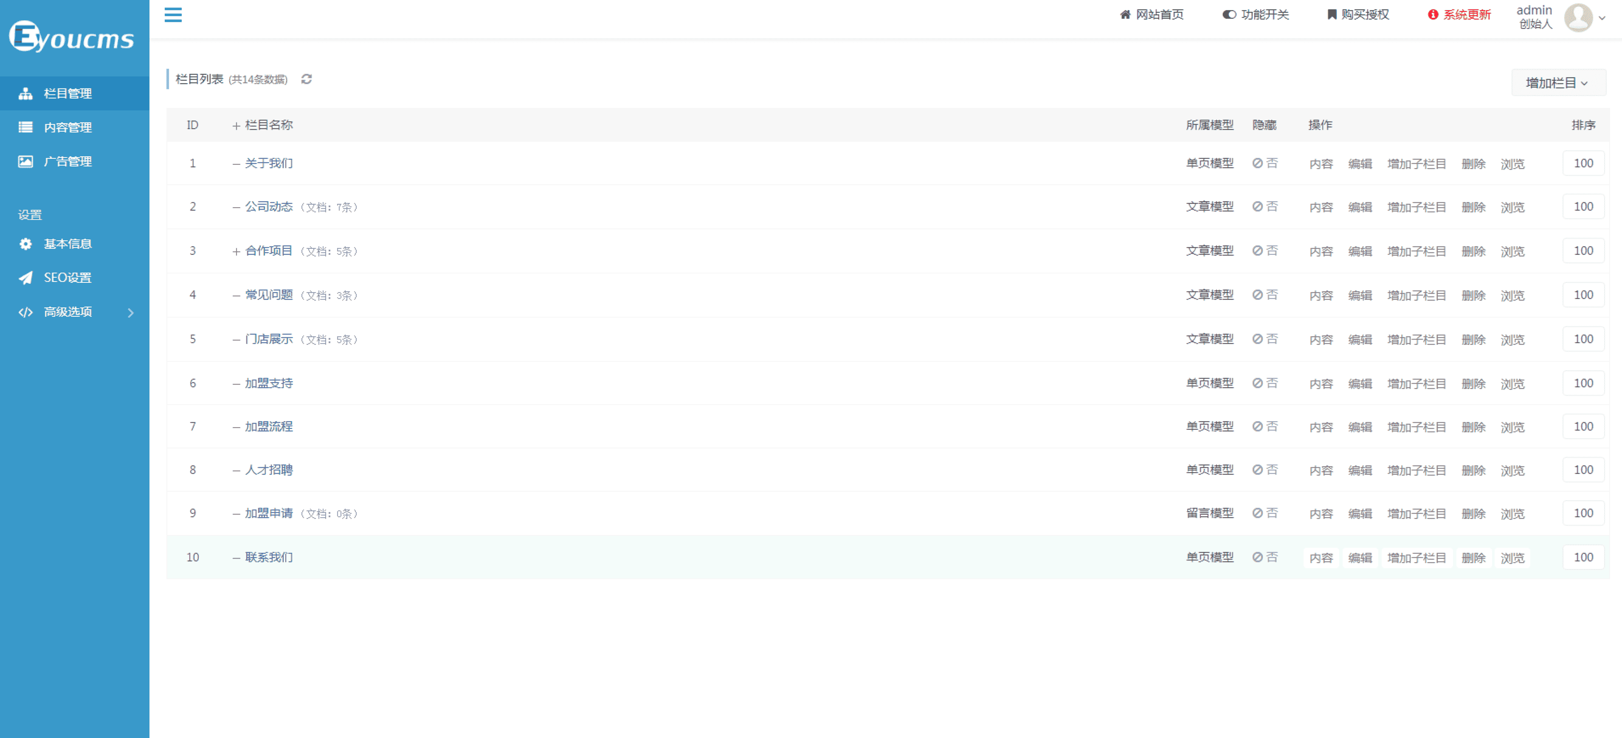
Task: Toggle the hamburger sidebar menu icon
Action: pos(172,15)
